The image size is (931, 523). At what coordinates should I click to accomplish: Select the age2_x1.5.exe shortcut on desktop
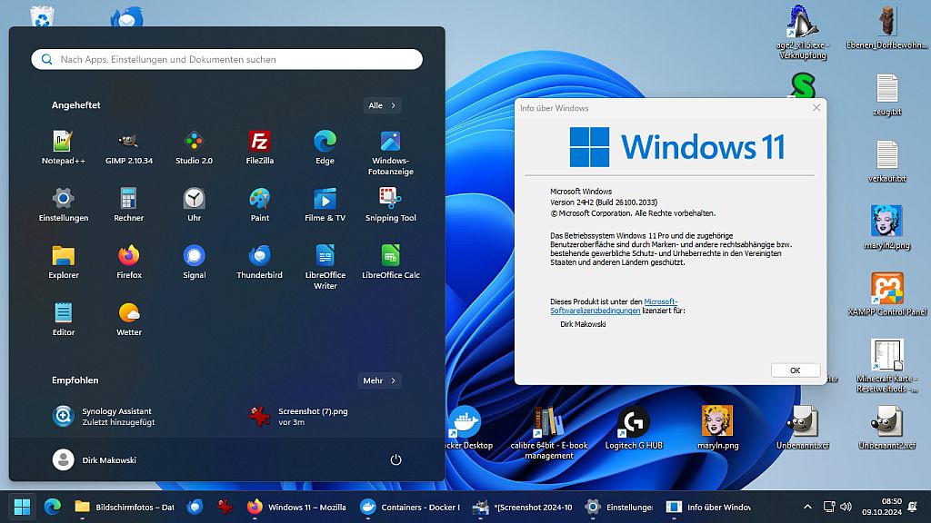click(x=802, y=33)
